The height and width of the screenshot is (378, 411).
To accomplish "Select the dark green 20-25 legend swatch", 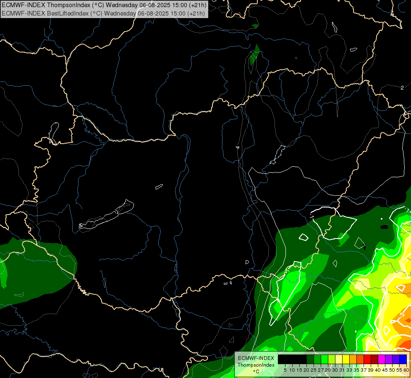I will click(310, 359).
